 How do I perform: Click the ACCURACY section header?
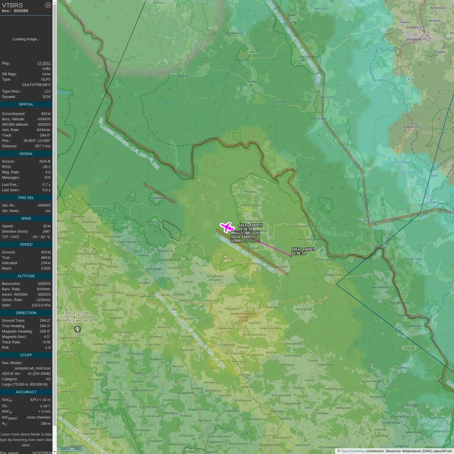pos(26,392)
